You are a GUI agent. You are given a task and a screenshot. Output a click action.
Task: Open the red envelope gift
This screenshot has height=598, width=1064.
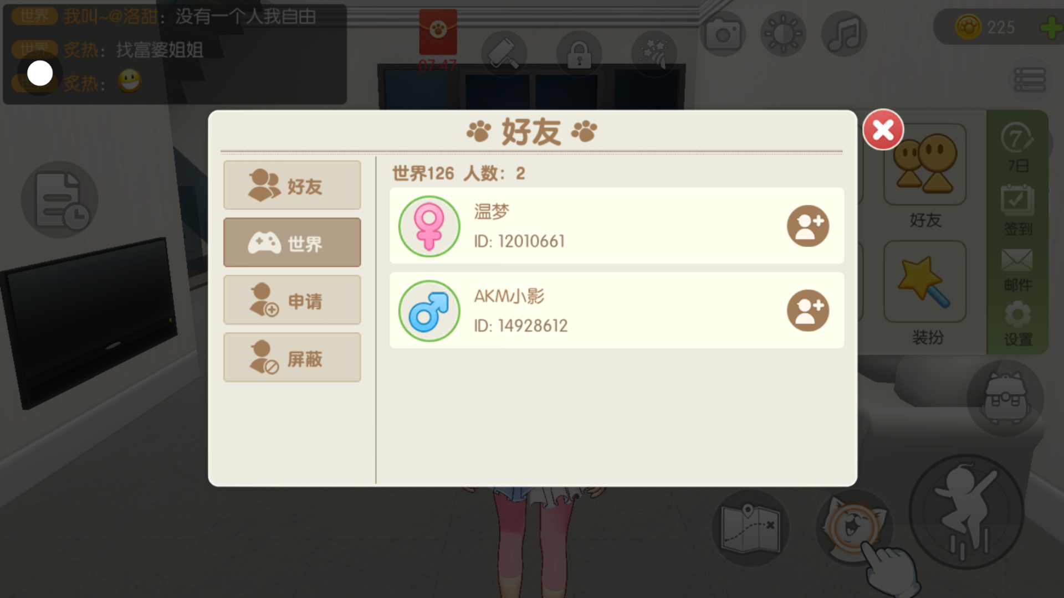438,32
